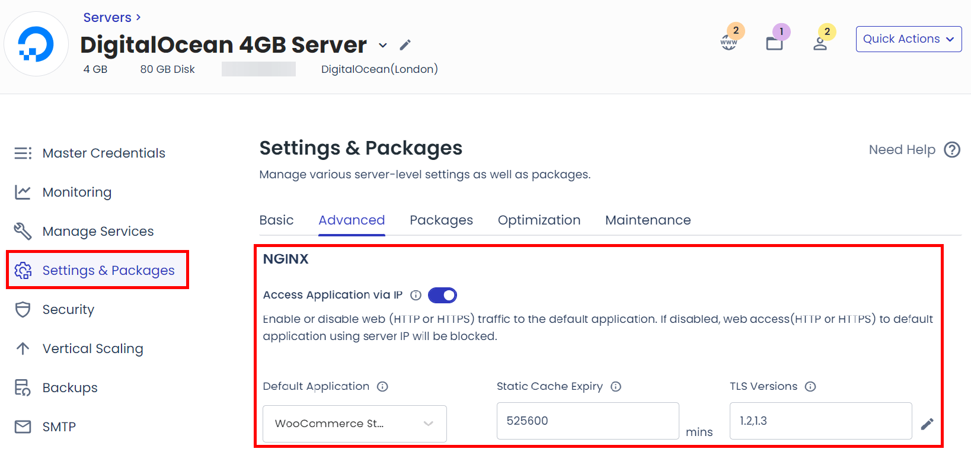971x452 pixels.
Task: Go to the Servers breadcrumb link
Action: [107, 18]
